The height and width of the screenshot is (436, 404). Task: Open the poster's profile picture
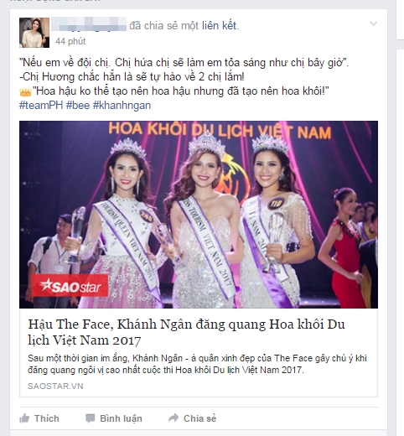34,33
